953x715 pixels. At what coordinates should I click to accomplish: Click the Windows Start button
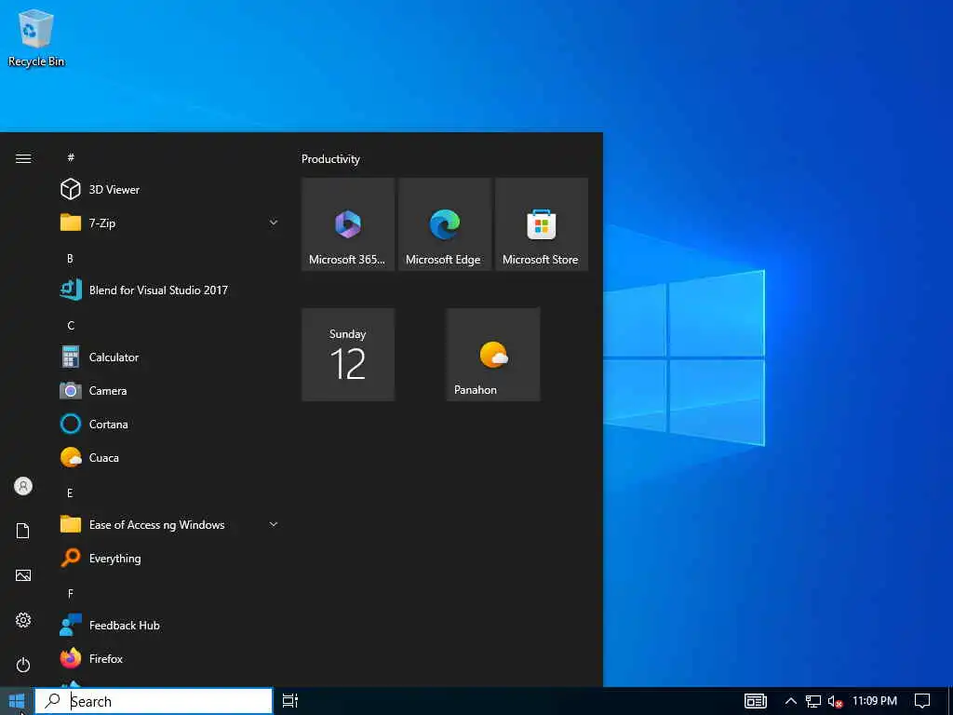point(17,701)
